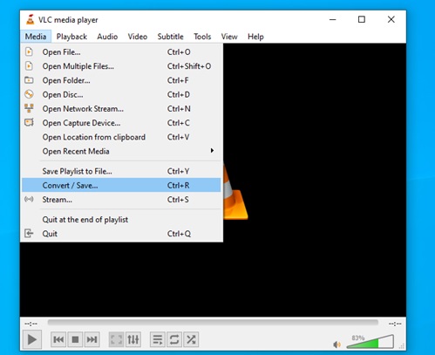Skip to the next media track
The height and width of the screenshot is (355, 435).
coord(92,339)
